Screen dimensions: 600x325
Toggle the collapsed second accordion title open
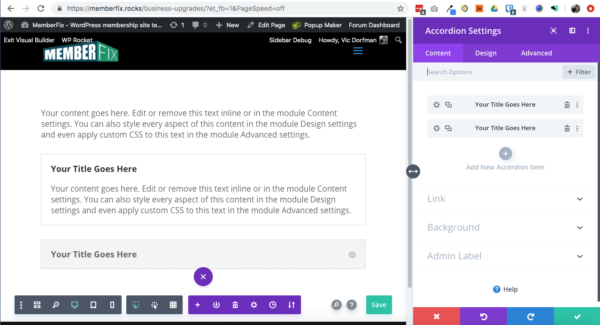pos(352,255)
